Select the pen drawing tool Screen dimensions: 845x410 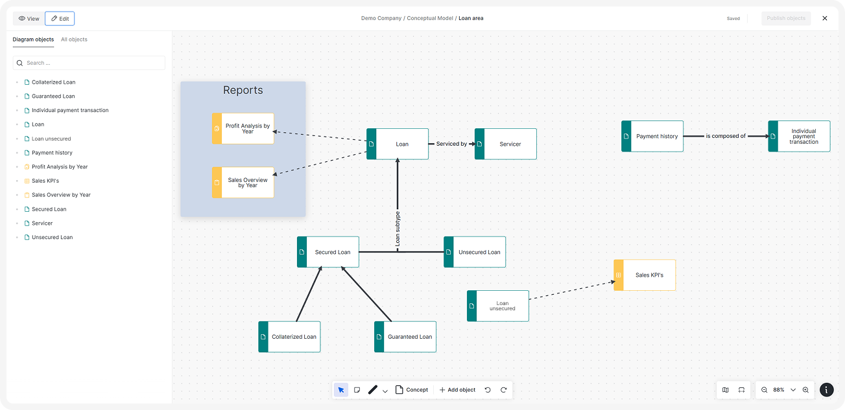point(372,389)
